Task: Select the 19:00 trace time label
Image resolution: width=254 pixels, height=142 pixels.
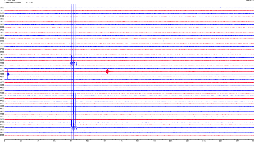Action: [x=2, y=111]
